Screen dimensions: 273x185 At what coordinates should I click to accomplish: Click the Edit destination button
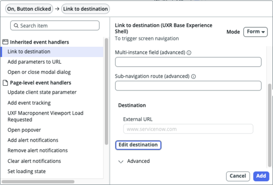point(138,145)
